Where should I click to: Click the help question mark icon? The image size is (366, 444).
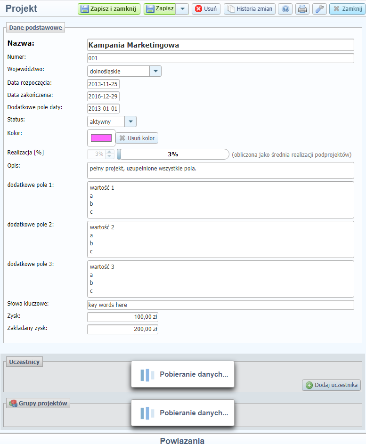(x=285, y=9)
